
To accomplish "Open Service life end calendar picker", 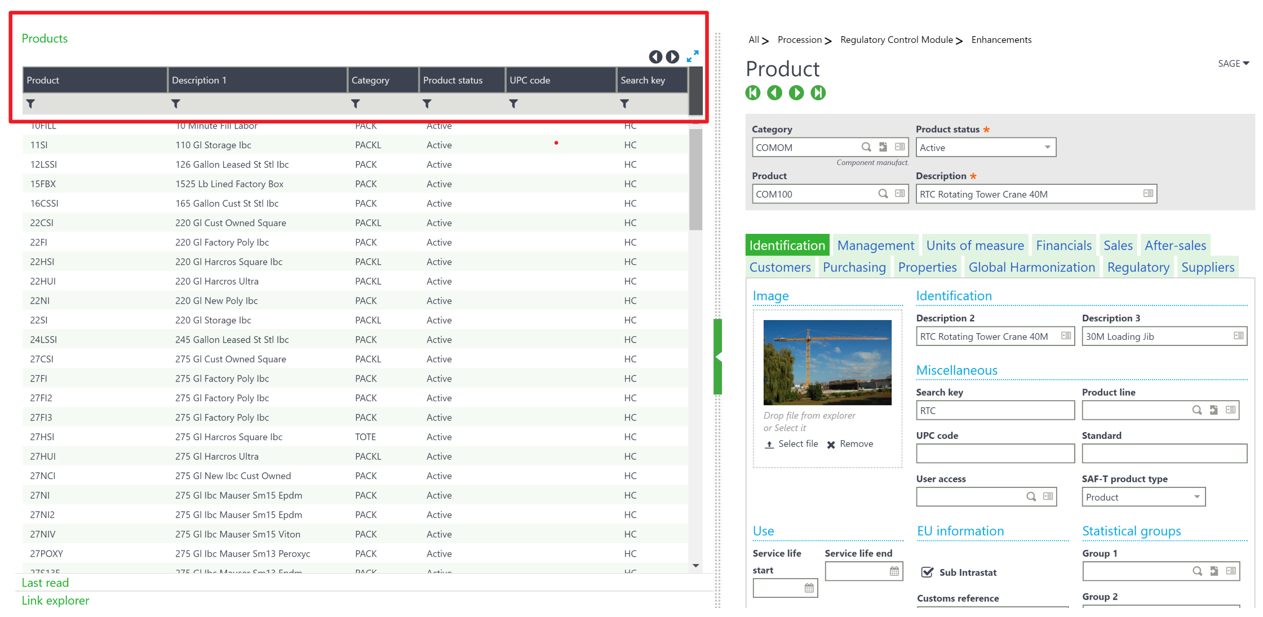I will tap(894, 571).
